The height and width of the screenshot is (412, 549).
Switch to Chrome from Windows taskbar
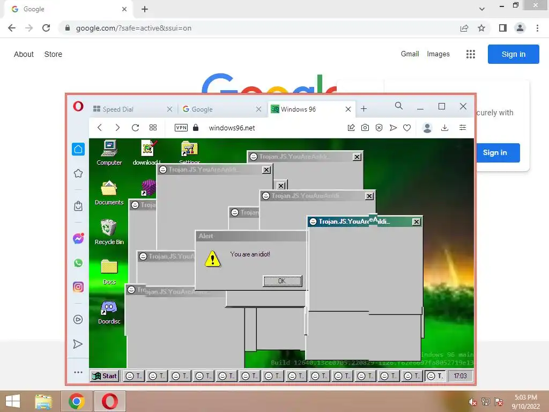click(x=77, y=401)
